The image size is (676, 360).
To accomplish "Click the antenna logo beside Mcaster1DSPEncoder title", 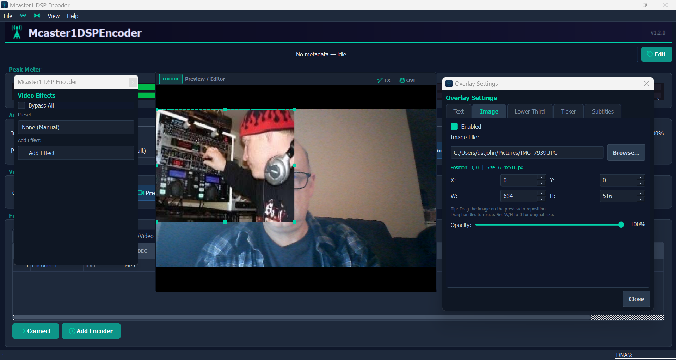I will pyautogui.click(x=17, y=32).
